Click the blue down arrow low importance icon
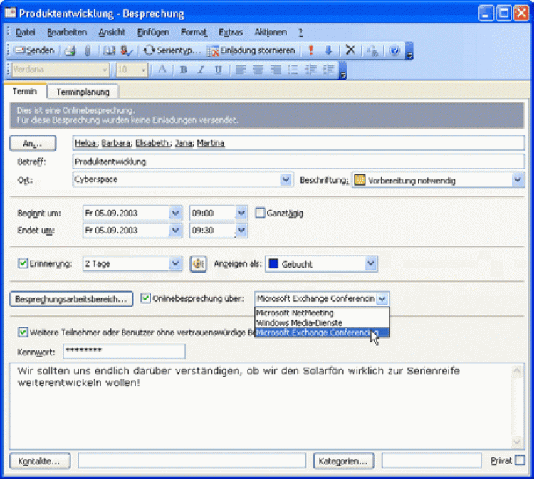Viewport: 534px width, 479px height. (x=328, y=51)
